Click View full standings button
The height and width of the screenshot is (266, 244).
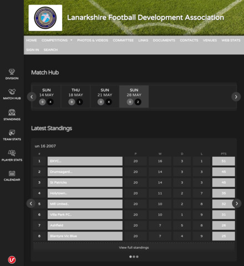point(134,248)
